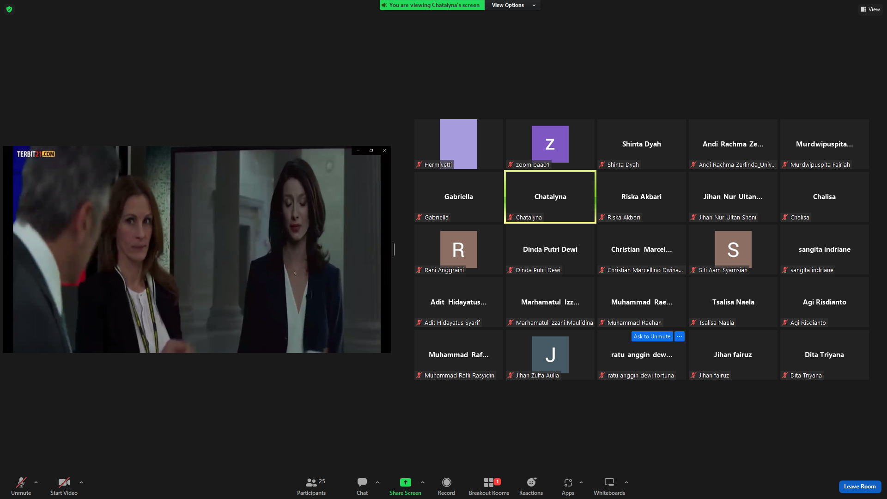Expand chat options arrow beside Chat
887x499 pixels.
(x=377, y=482)
